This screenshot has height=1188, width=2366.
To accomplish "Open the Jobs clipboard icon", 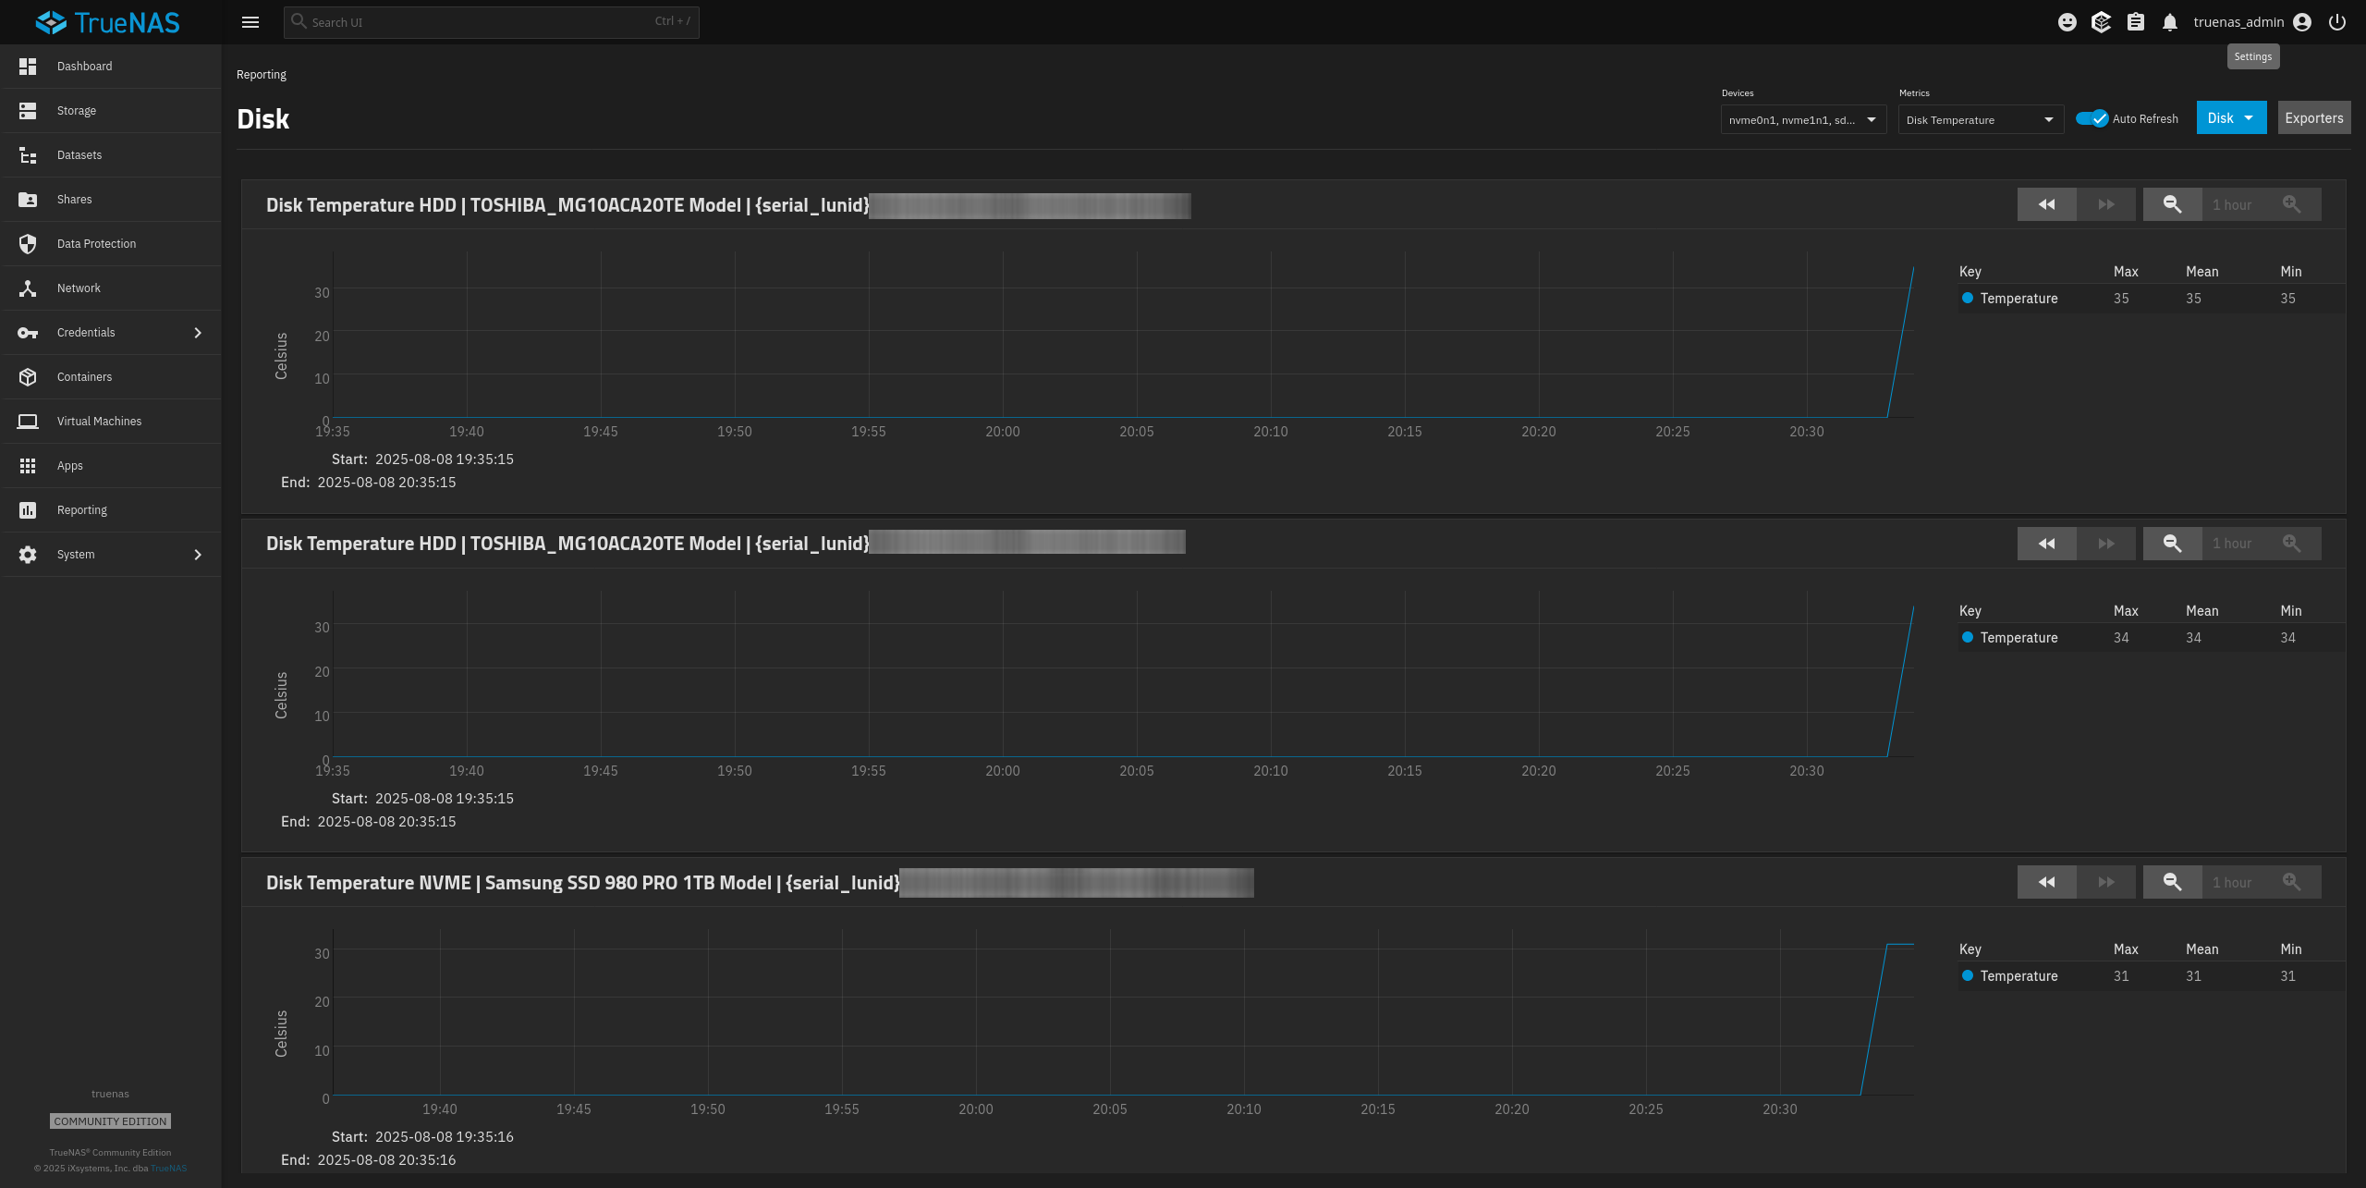I will (2135, 22).
